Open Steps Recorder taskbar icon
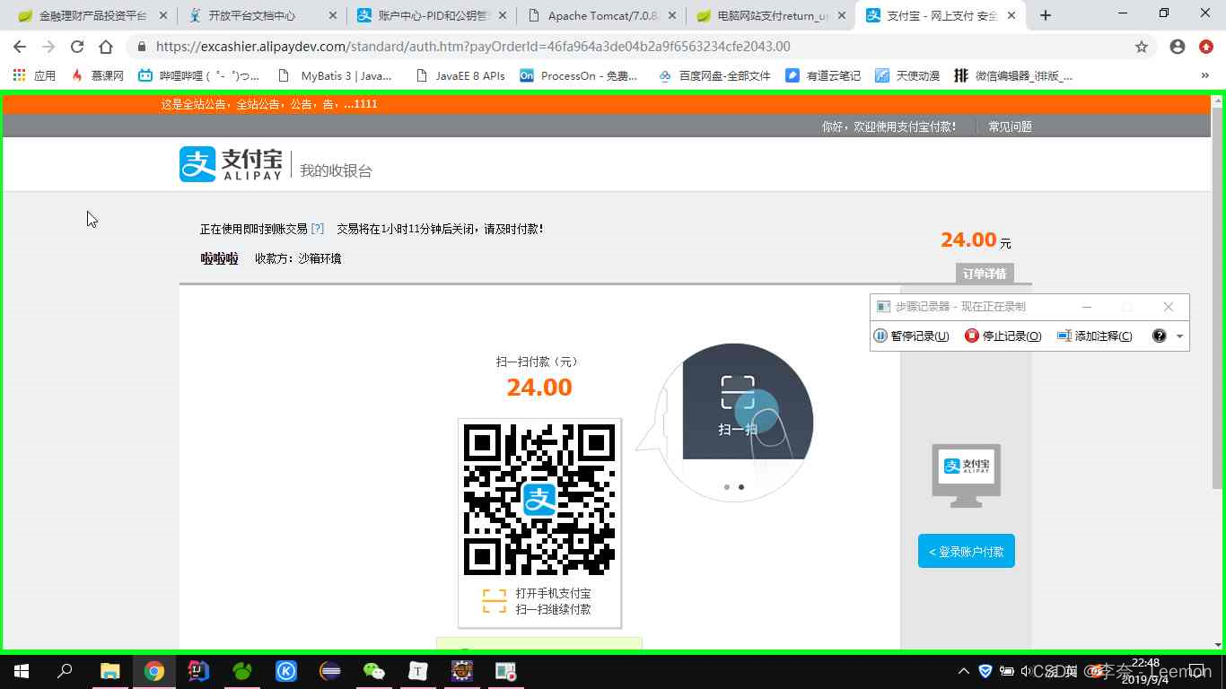This screenshot has height=689, width=1226. coord(506,670)
